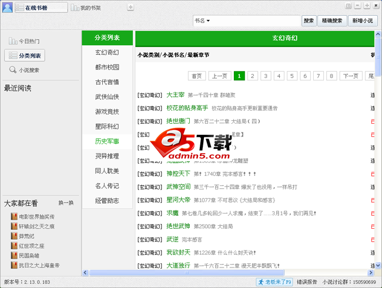This screenshot has width=382, height=288.
Task: Open novel 大主宰
Action: tap(175, 94)
